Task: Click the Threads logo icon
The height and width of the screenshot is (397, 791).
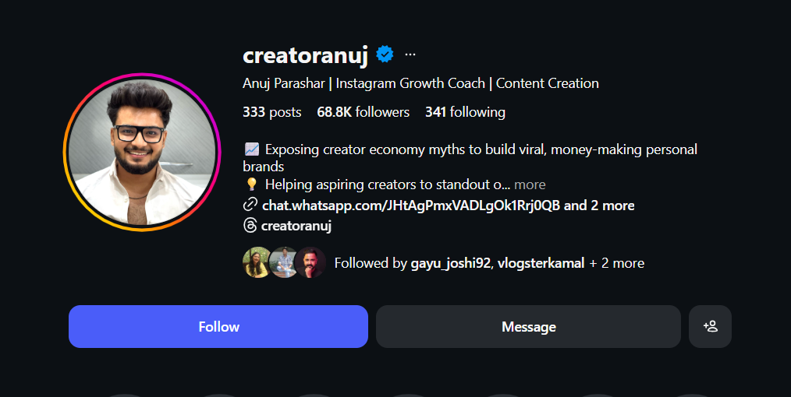Action: [x=250, y=226]
